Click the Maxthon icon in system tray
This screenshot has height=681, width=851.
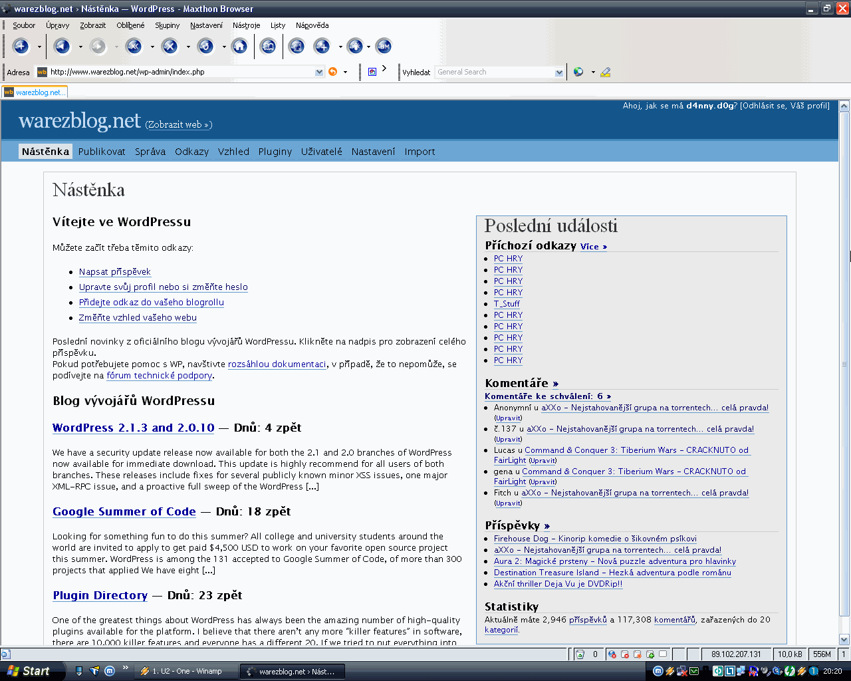point(658,671)
